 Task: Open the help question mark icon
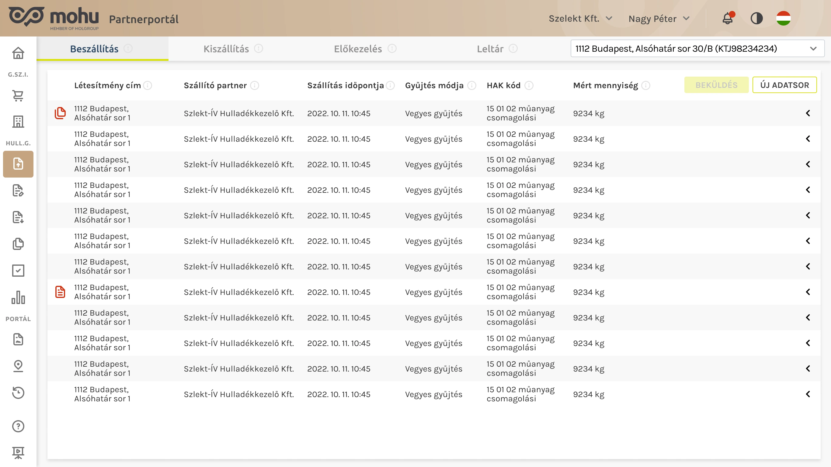tap(18, 426)
